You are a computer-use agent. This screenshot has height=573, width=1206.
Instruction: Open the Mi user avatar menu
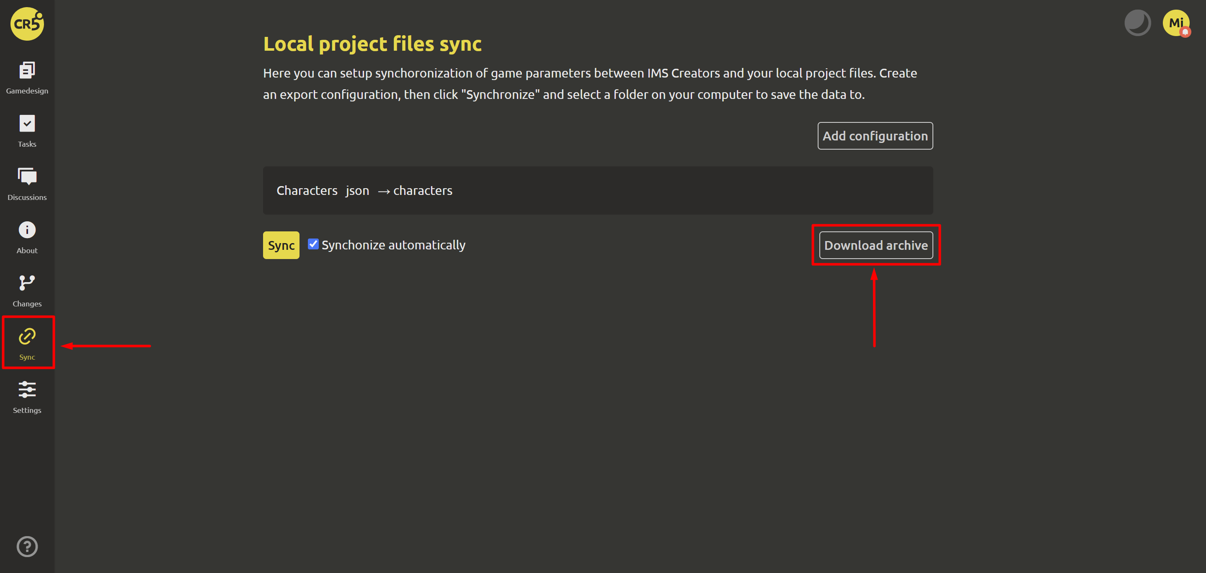1176,23
